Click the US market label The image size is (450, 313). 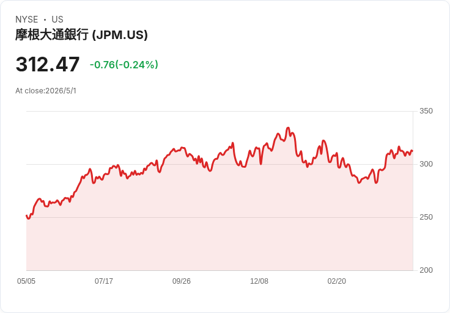coord(57,20)
